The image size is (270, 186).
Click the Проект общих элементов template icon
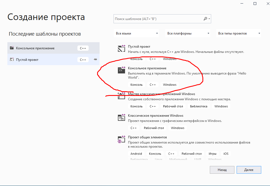[x=121, y=139]
